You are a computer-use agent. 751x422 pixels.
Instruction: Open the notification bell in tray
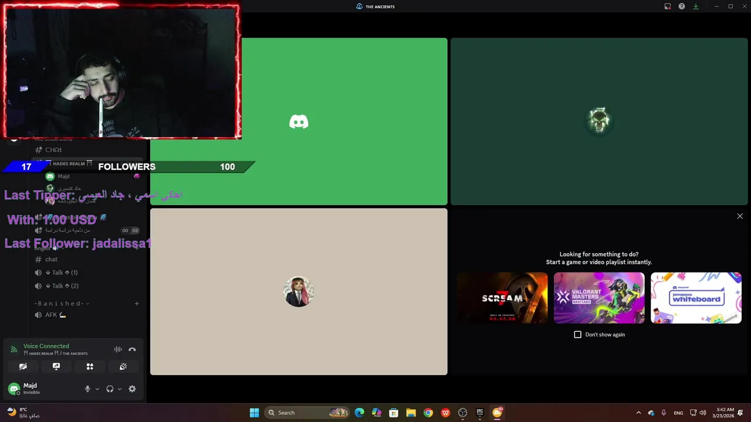point(740,413)
